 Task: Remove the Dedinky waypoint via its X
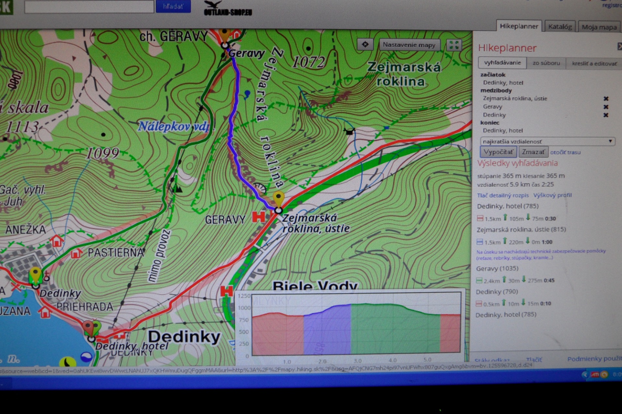pyautogui.click(x=606, y=115)
